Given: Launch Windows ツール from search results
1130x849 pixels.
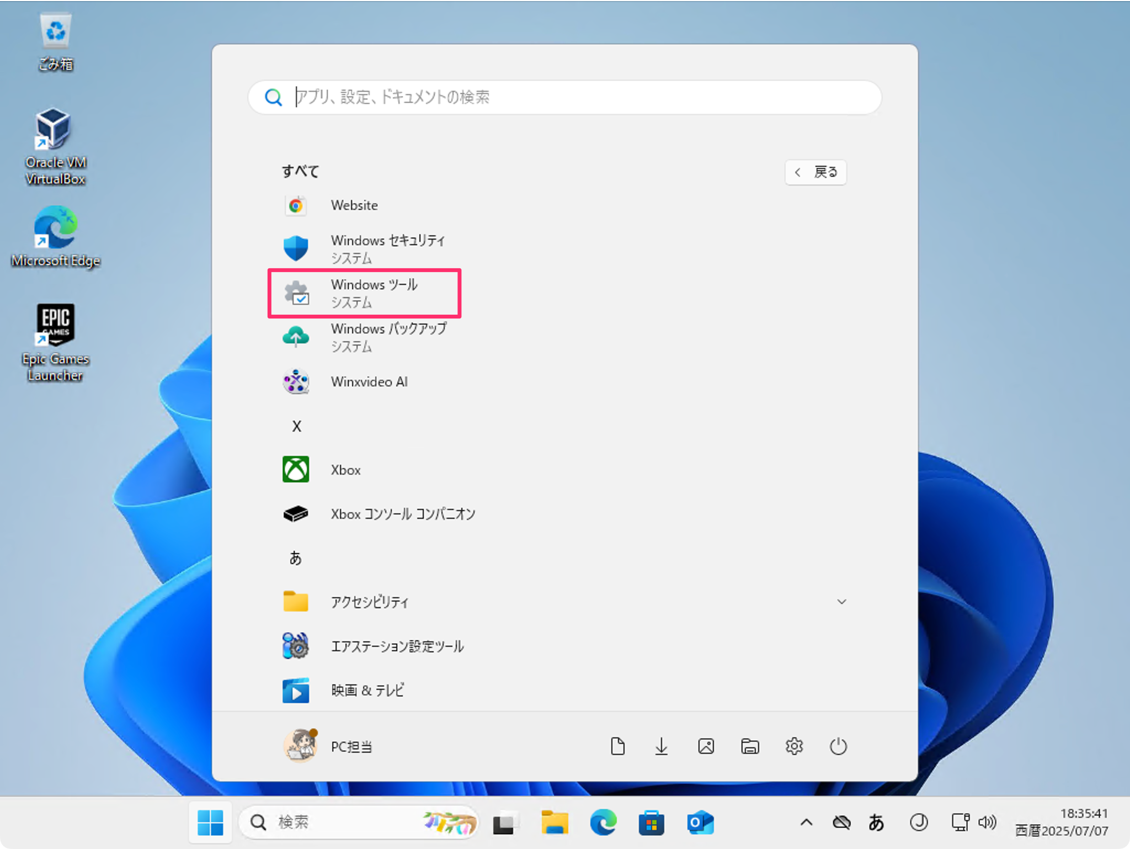Looking at the screenshot, I should tap(374, 293).
